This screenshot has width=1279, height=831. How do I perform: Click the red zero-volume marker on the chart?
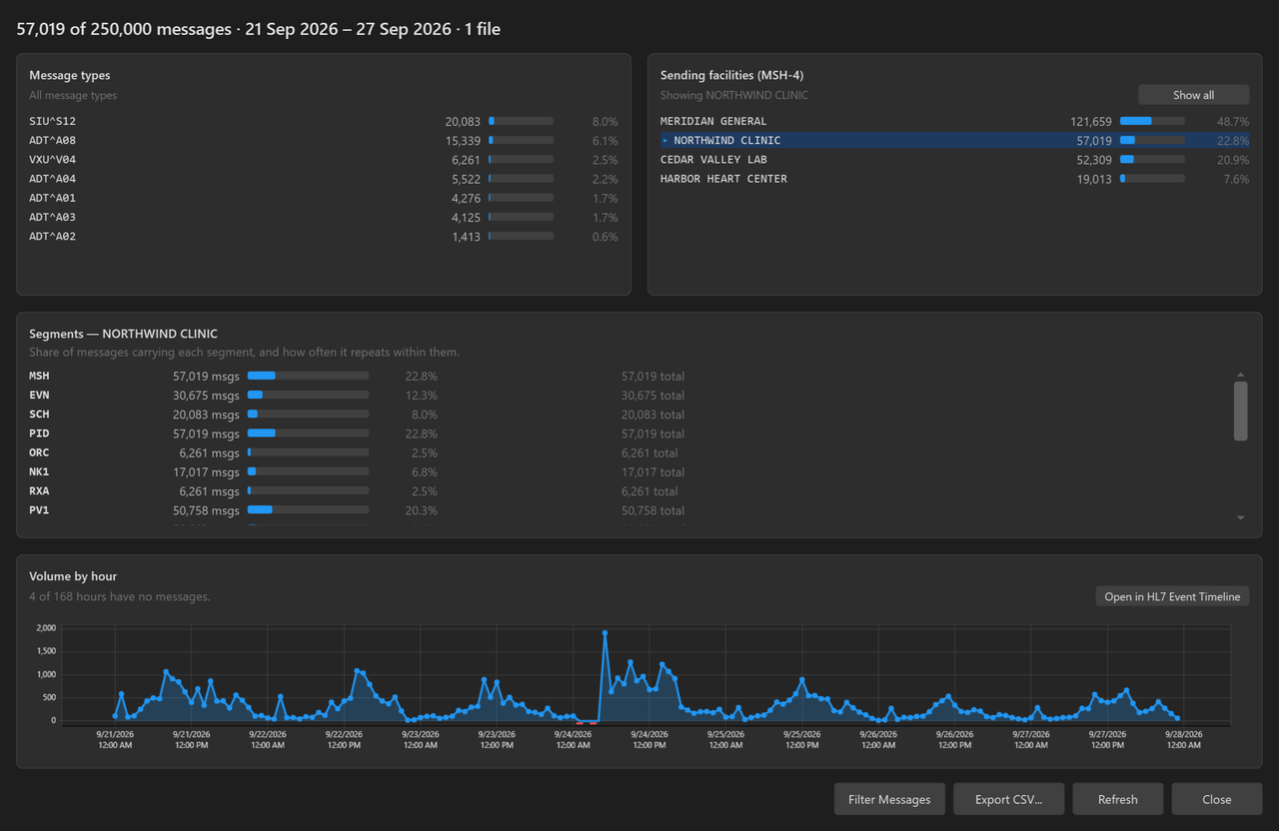pos(587,722)
